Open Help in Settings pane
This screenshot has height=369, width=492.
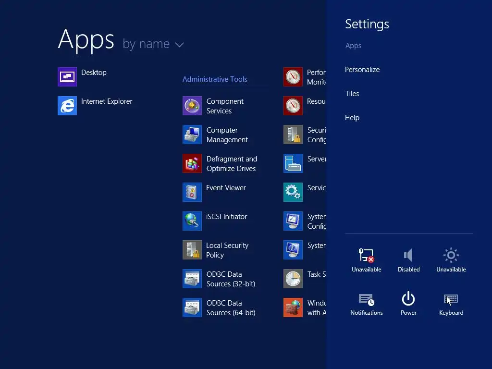tap(352, 118)
